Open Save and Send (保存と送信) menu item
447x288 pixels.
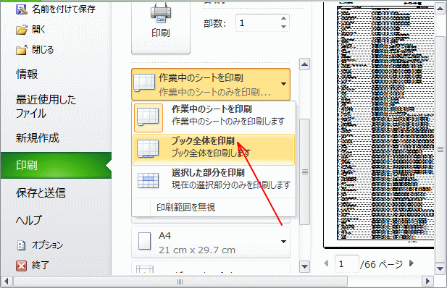(x=41, y=193)
